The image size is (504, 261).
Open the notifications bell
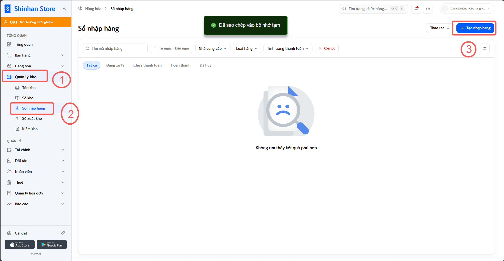(x=416, y=9)
